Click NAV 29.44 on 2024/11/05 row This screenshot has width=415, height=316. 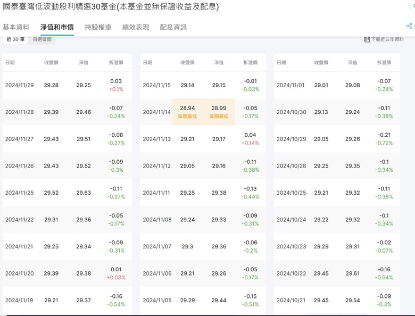point(219,301)
